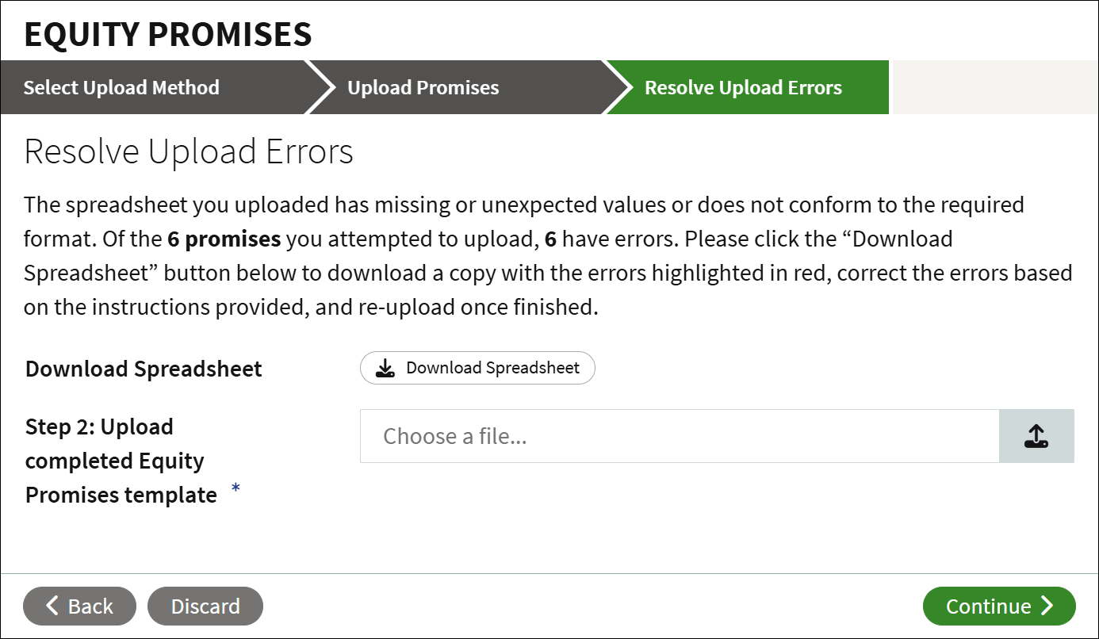Discard the upload with Discard button

205,606
